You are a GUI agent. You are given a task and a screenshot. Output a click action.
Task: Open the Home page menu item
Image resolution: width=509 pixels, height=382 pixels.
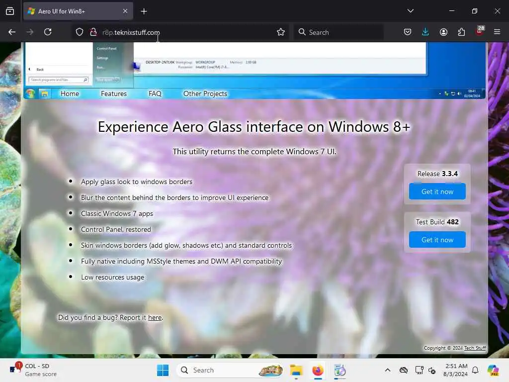click(70, 94)
